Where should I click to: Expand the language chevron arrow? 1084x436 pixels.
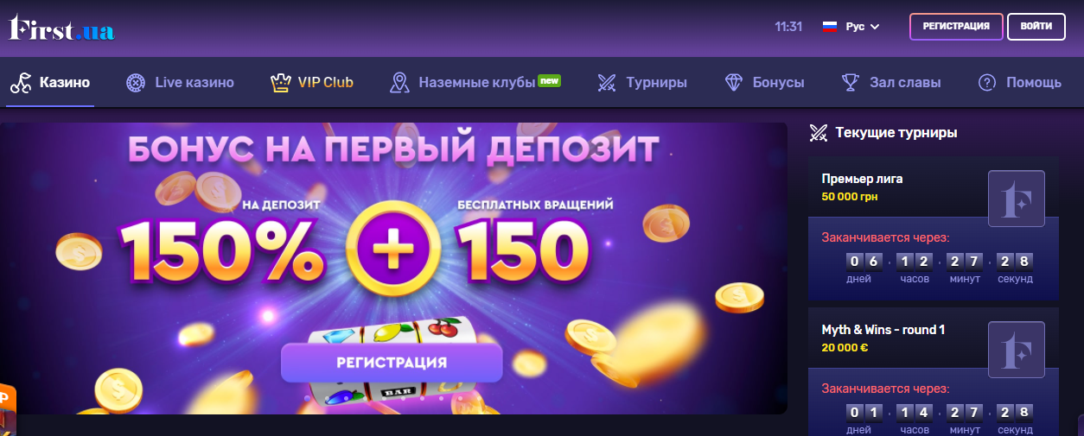(x=875, y=27)
